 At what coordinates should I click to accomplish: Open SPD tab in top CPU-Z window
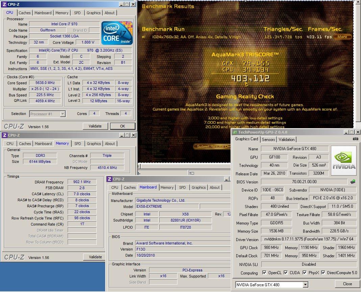tap(77, 13)
